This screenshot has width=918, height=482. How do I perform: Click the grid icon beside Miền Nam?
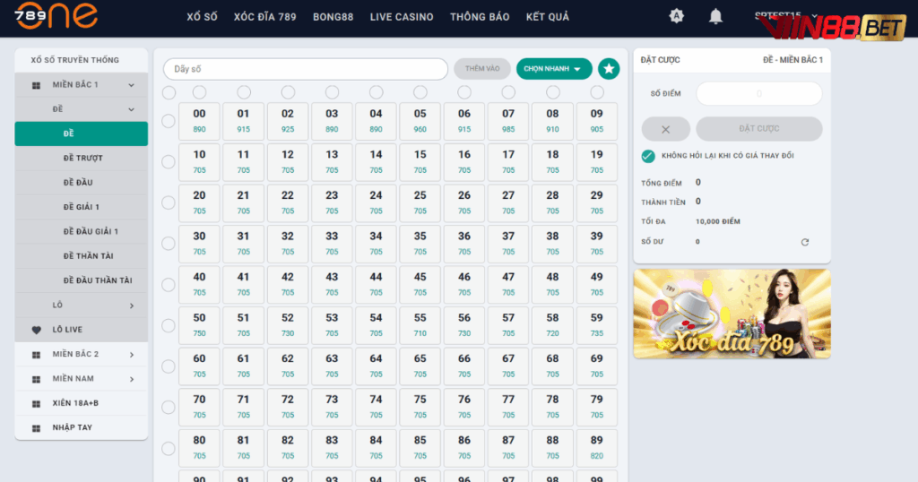pos(36,380)
